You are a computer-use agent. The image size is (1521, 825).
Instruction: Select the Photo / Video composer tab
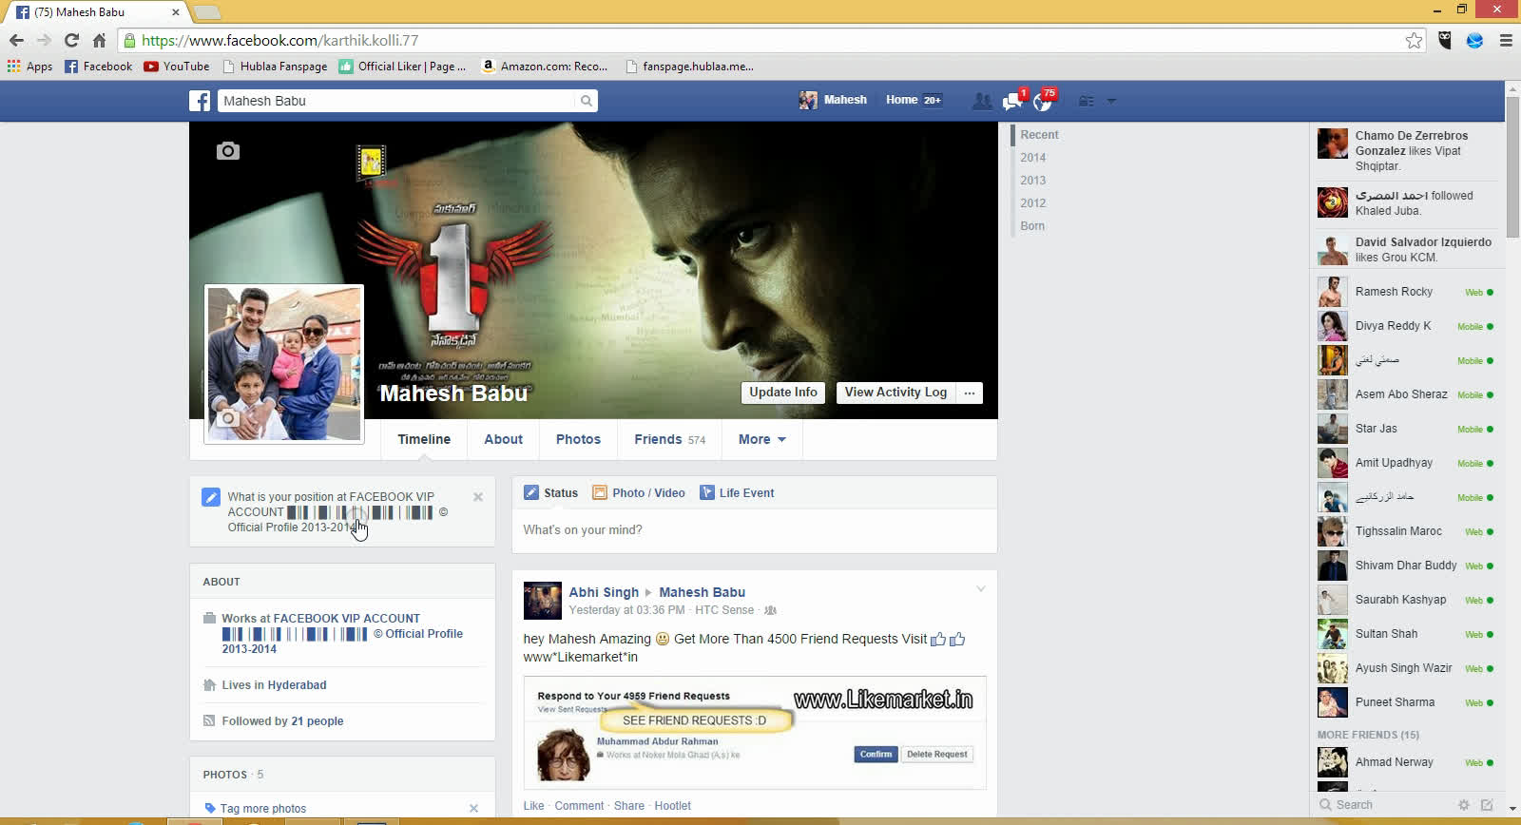[639, 492]
